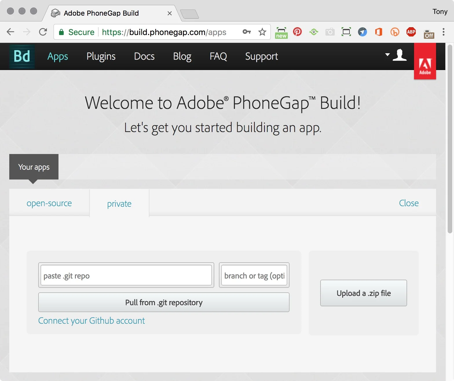The width and height of the screenshot is (454, 381).
Task: Expand the account dropdown arrow
Action: (387, 55)
